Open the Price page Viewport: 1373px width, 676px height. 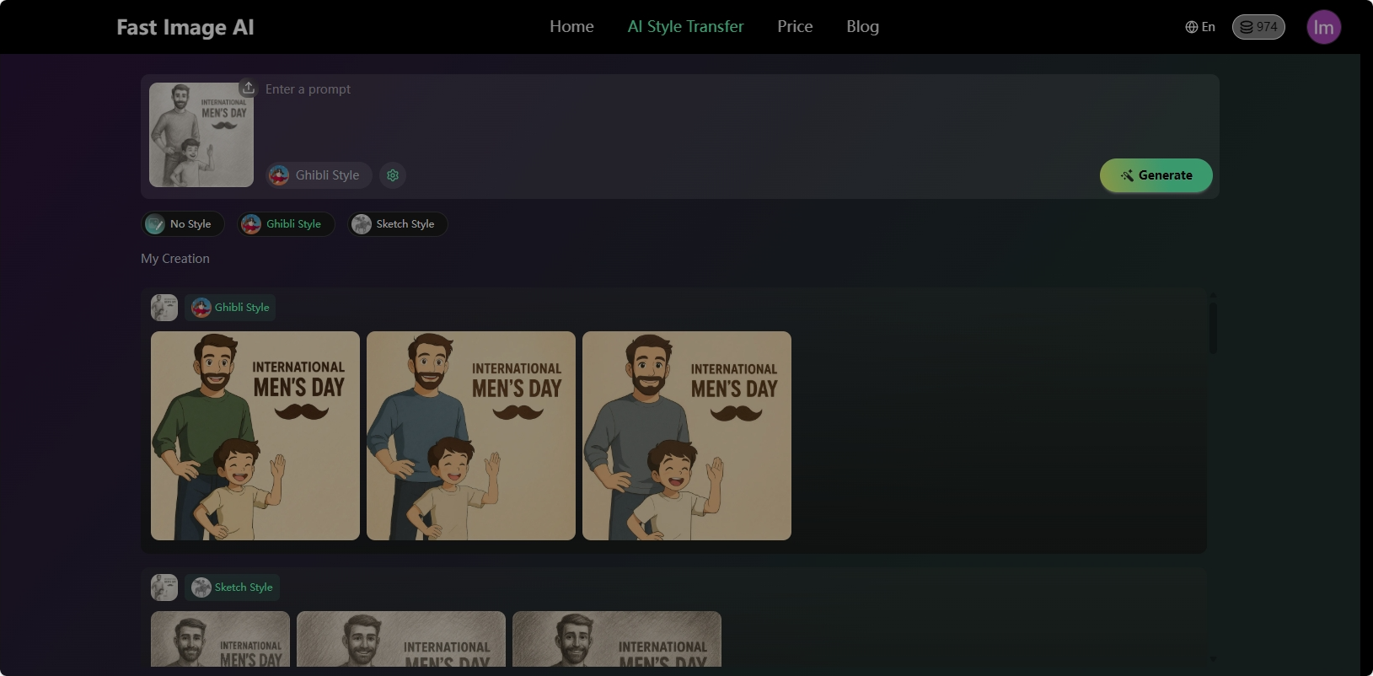(x=795, y=27)
